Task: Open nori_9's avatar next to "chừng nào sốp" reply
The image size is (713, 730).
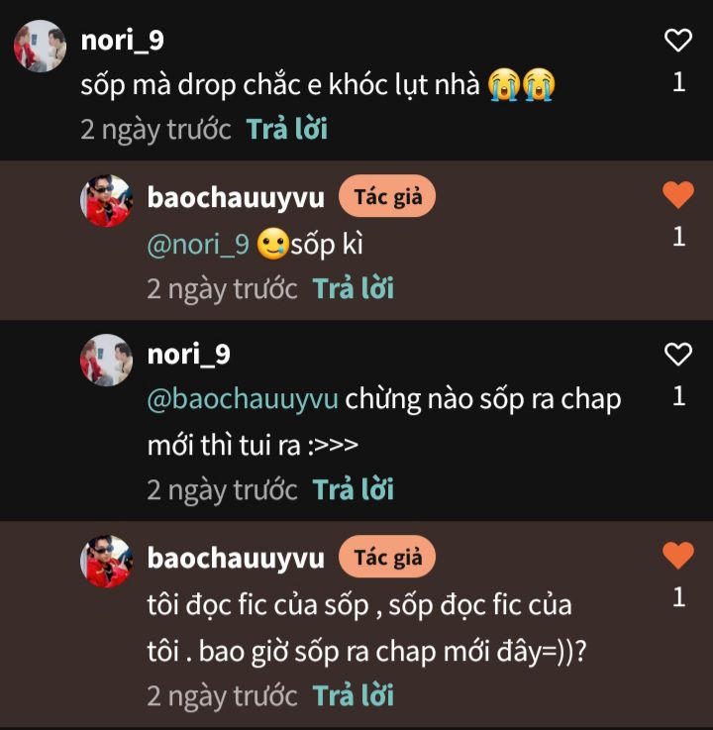Action: [x=106, y=360]
